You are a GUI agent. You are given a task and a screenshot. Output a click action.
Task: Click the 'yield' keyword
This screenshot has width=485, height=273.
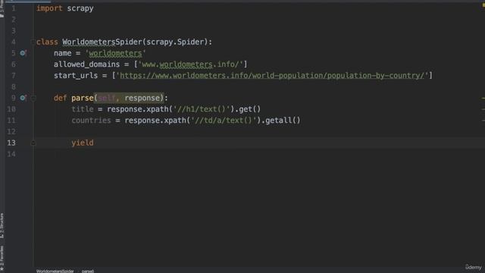pyautogui.click(x=83, y=143)
